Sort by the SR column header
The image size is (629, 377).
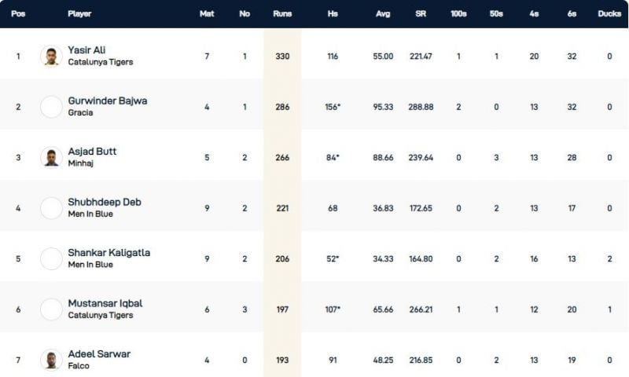(421, 14)
